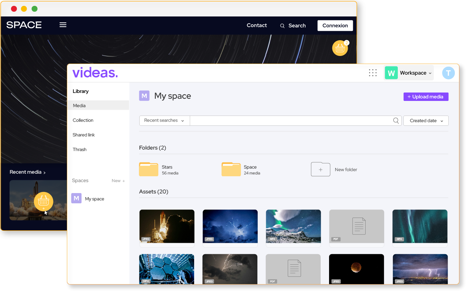Screen dimensions: 468x294
Task: Click the "Stars" folder name
Action: click(x=167, y=167)
